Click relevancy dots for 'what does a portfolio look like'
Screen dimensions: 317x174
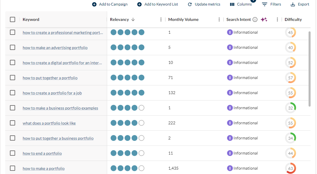pyautogui.click(x=127, y=123)
